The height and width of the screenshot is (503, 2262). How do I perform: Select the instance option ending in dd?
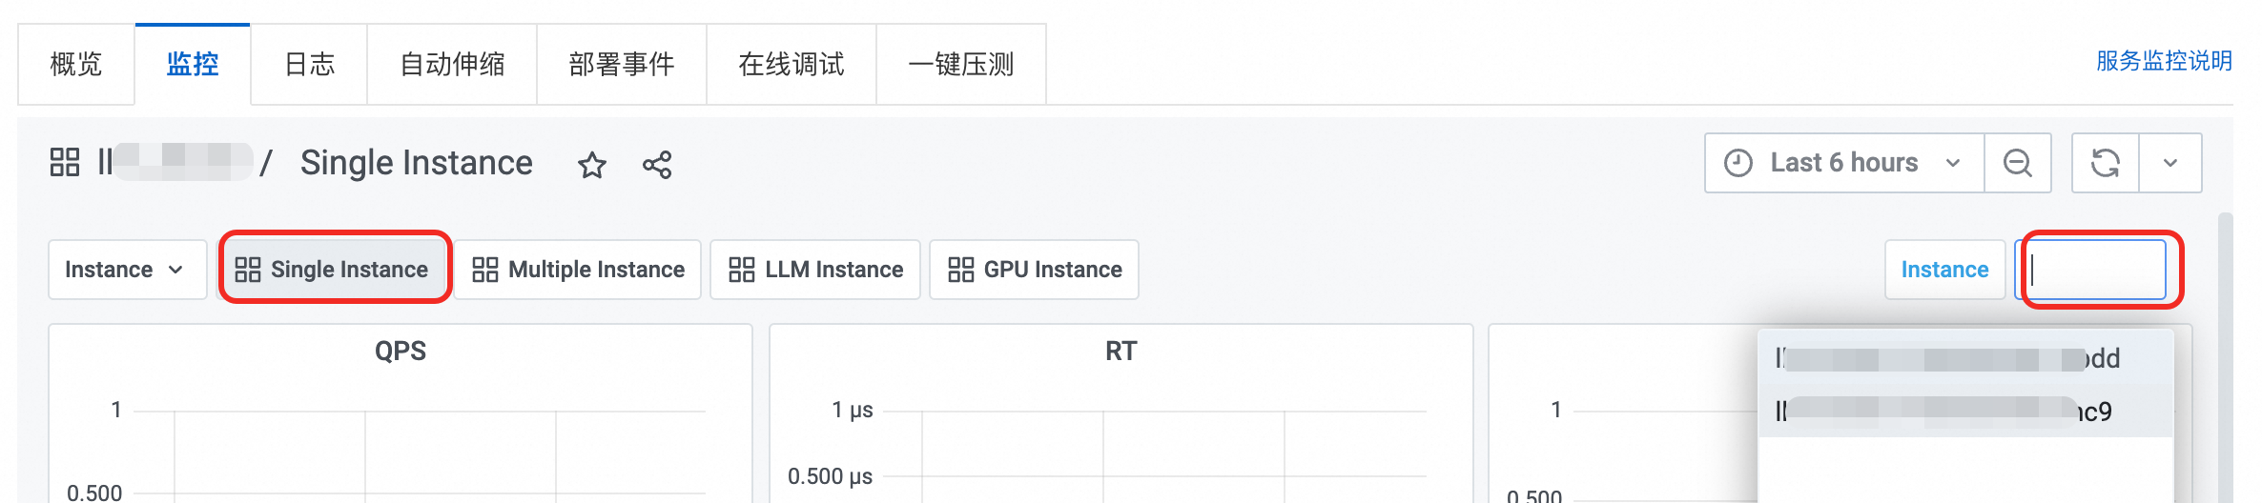pyautogui.click(x=1964, y=358)
